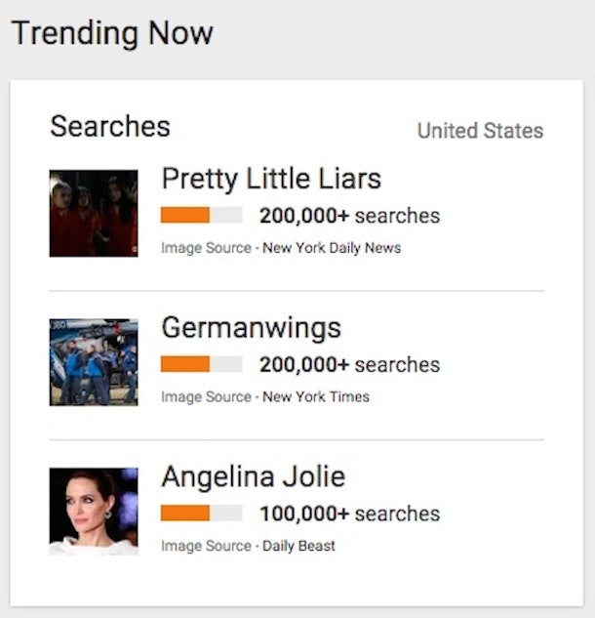
Task: Open the Pretty Little Liars thumbnail image
Action: point(94,213)
